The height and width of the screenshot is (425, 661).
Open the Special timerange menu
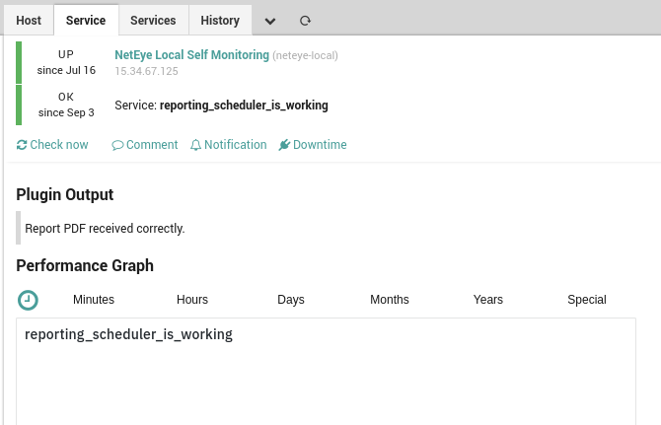[587, 300]
